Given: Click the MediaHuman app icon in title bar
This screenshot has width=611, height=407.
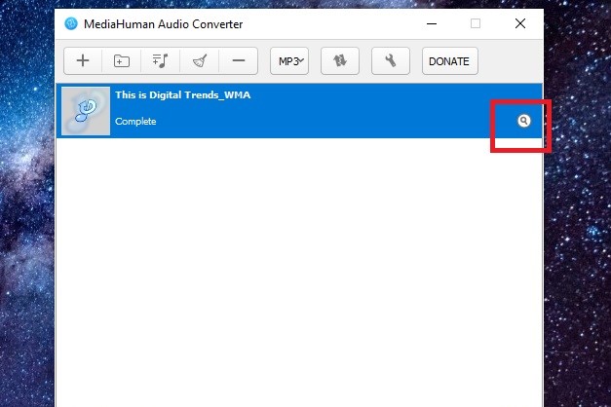Looking at the screenshot, I should click(71, 23).
